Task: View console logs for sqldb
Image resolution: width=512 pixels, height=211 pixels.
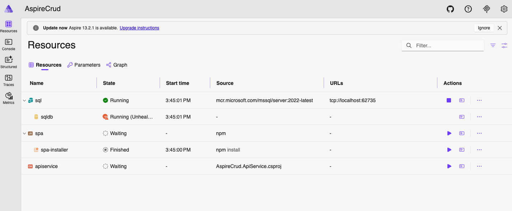Action: pos(462,117)
